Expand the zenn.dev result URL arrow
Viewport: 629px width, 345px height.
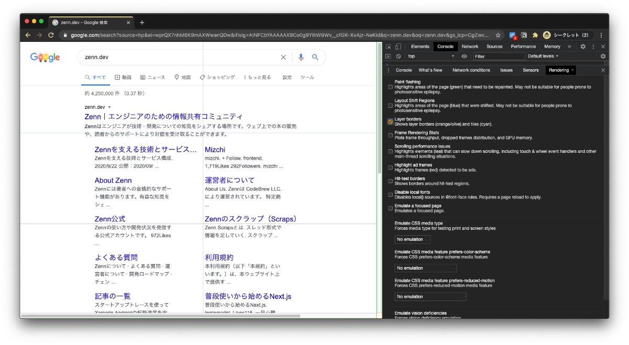click(x=110, y=107)
